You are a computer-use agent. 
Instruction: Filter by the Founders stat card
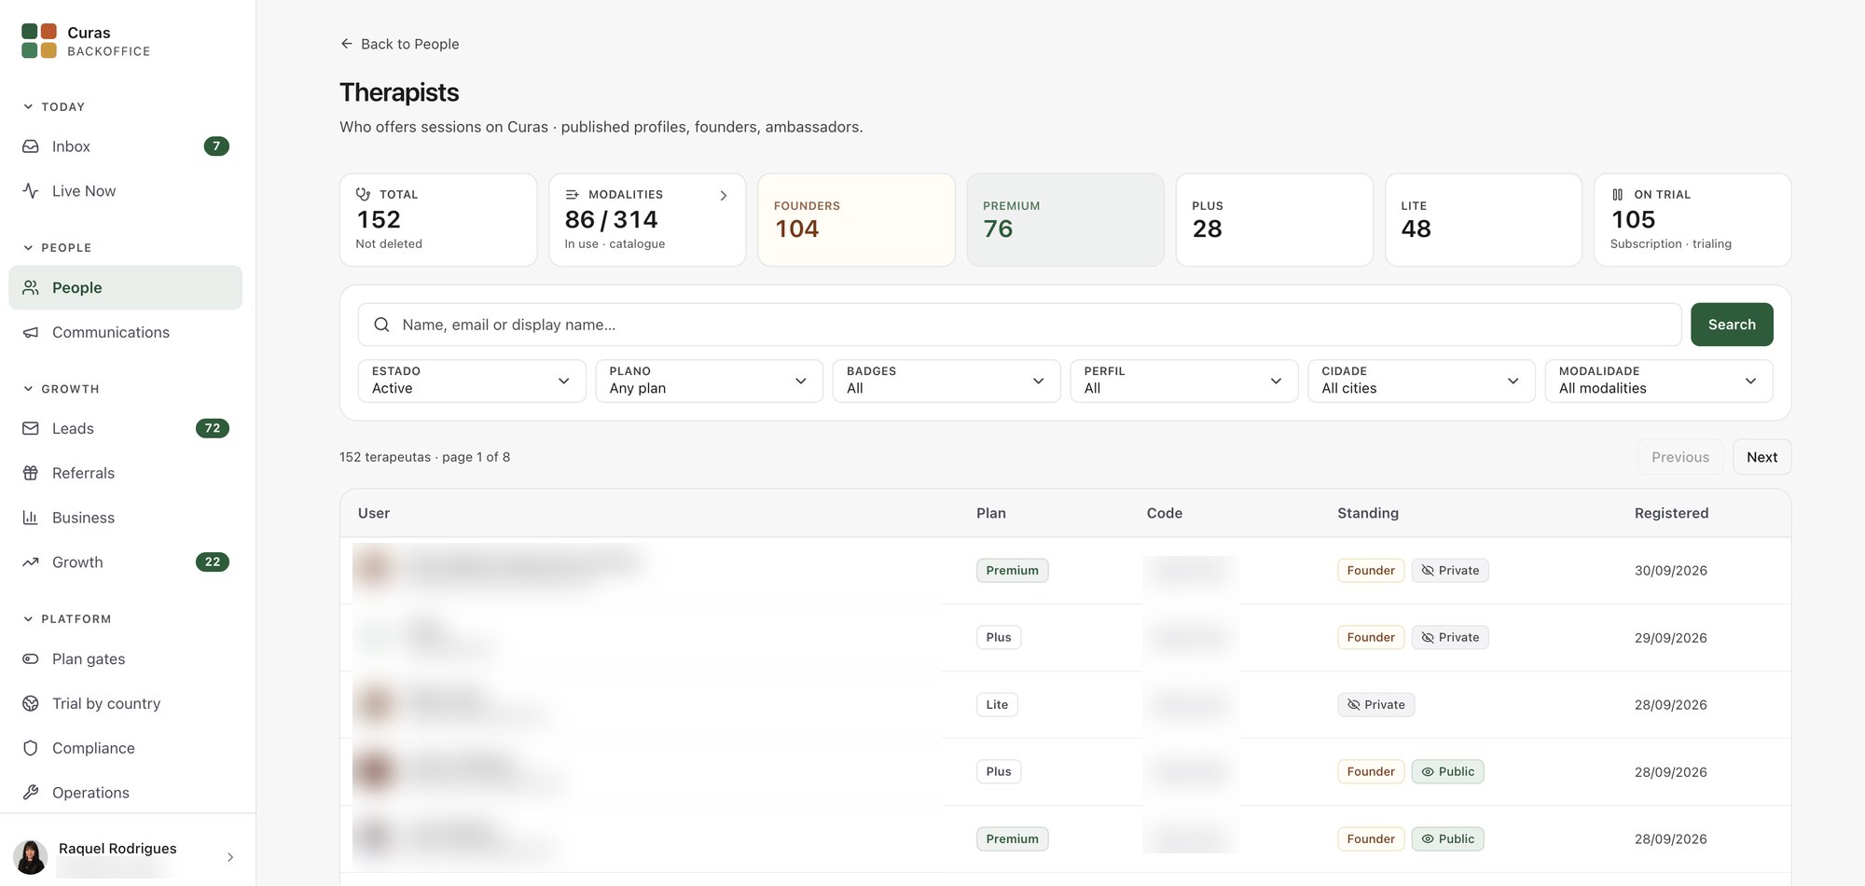[x=856, y=220]
